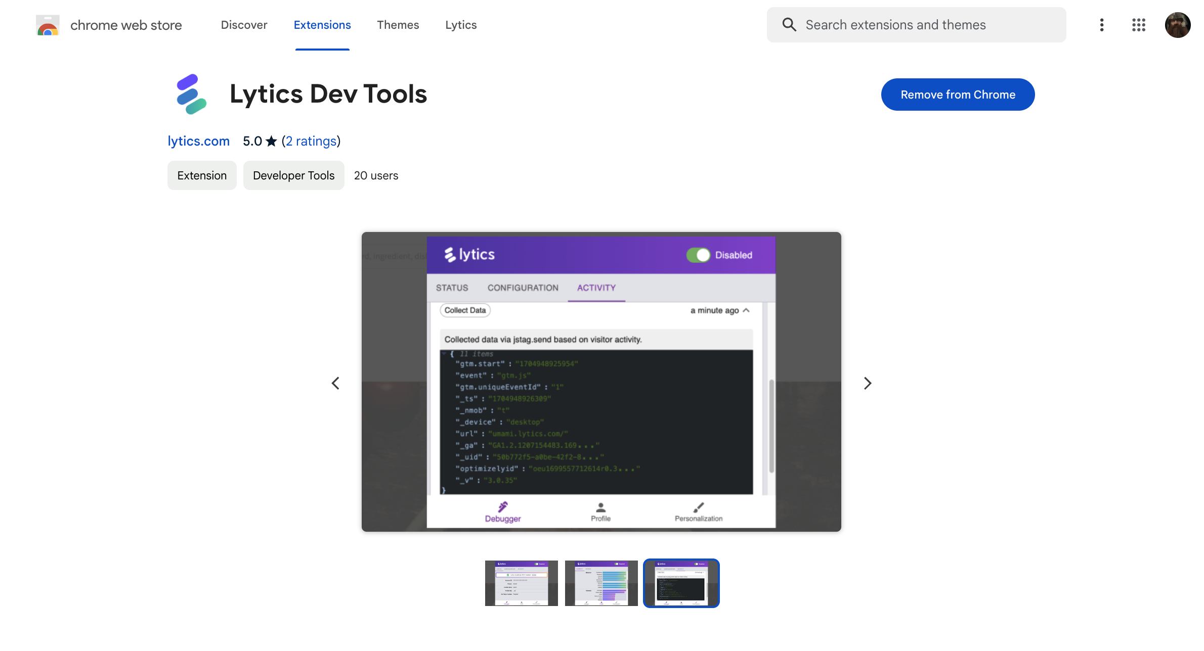Click the 'chrome web store' title text
Viewport: 1204px width, 651px height.
click(x=126, y=25)
